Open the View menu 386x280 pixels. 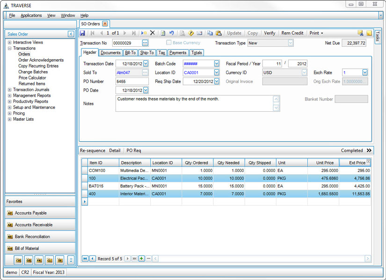pyautogui.click(x=51, y=15)
